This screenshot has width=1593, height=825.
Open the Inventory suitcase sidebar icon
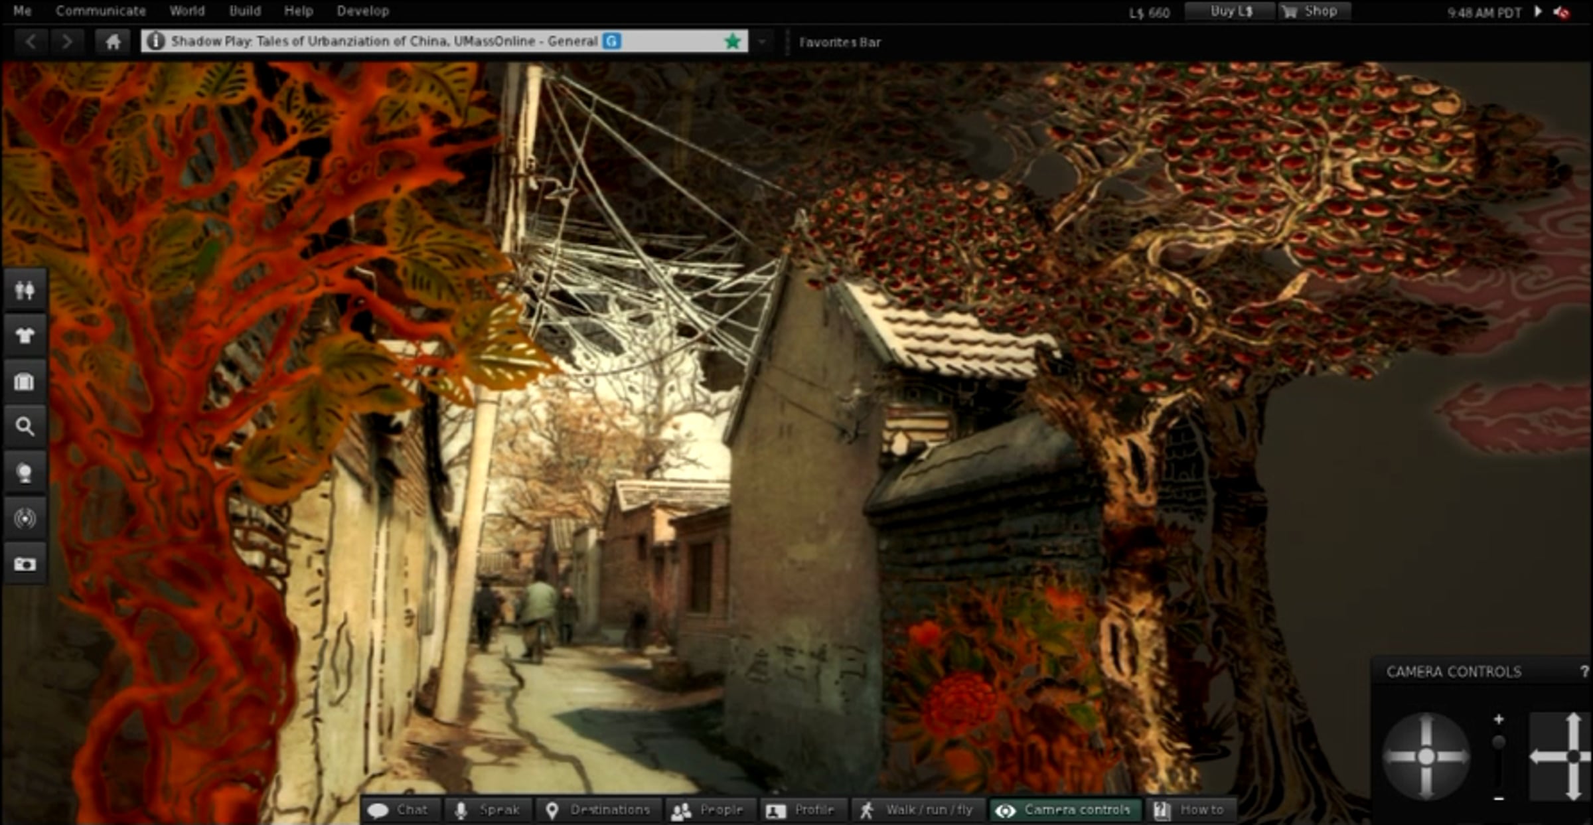[x=25, y=382]
